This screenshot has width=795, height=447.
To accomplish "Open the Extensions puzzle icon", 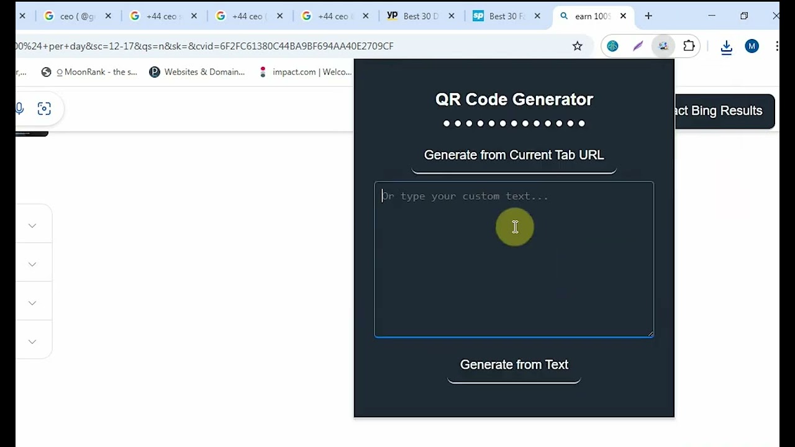I will pyautogui.click(x=689, y=46).
